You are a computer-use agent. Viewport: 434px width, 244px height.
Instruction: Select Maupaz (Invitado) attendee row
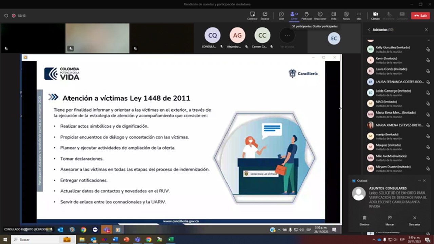398,147
